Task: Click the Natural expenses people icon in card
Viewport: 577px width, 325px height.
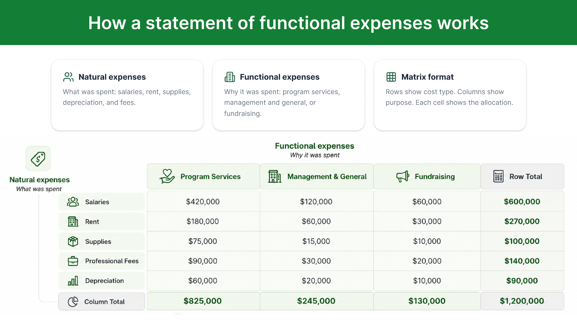Action: [68, 77]
